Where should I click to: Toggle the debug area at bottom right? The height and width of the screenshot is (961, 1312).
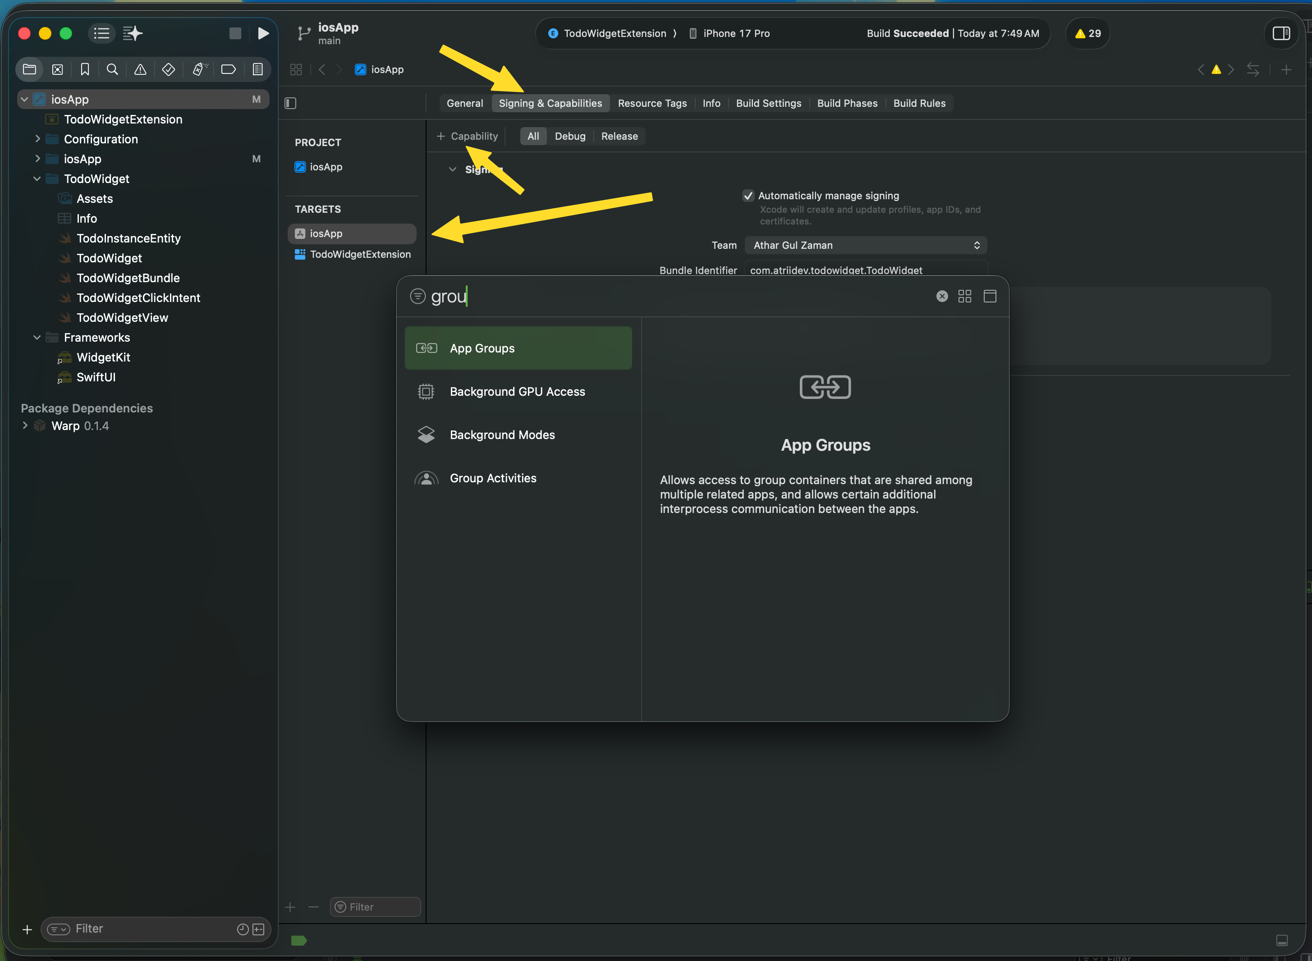pyautogui.click(x=1282, y=941)
